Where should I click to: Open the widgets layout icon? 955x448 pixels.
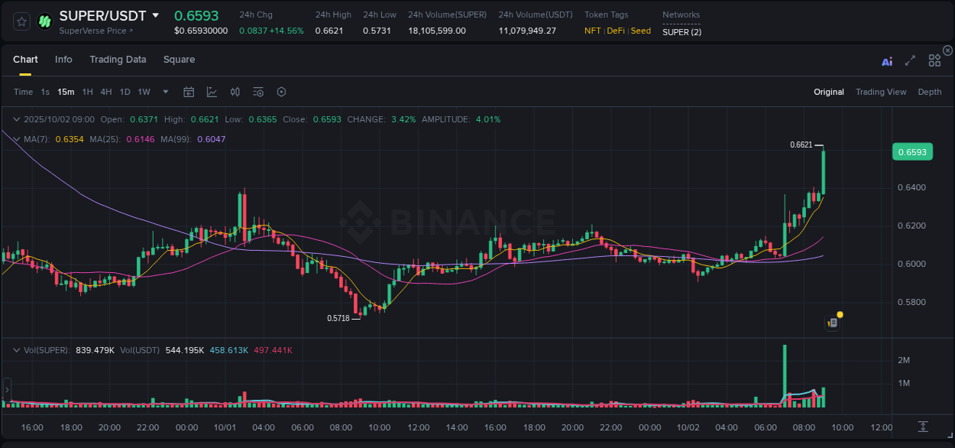point(934,60)
